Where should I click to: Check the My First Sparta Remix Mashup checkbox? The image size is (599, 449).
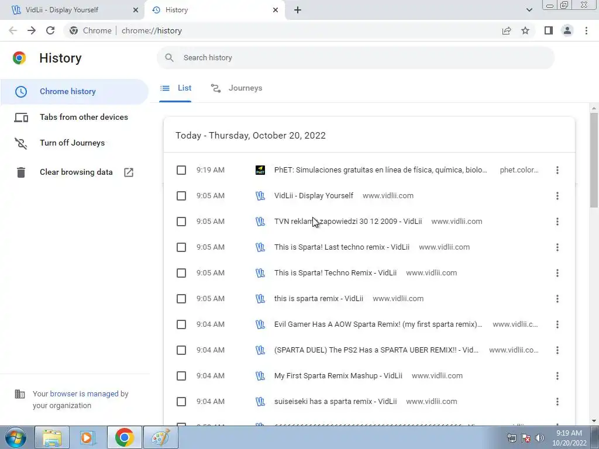point(181,376)
